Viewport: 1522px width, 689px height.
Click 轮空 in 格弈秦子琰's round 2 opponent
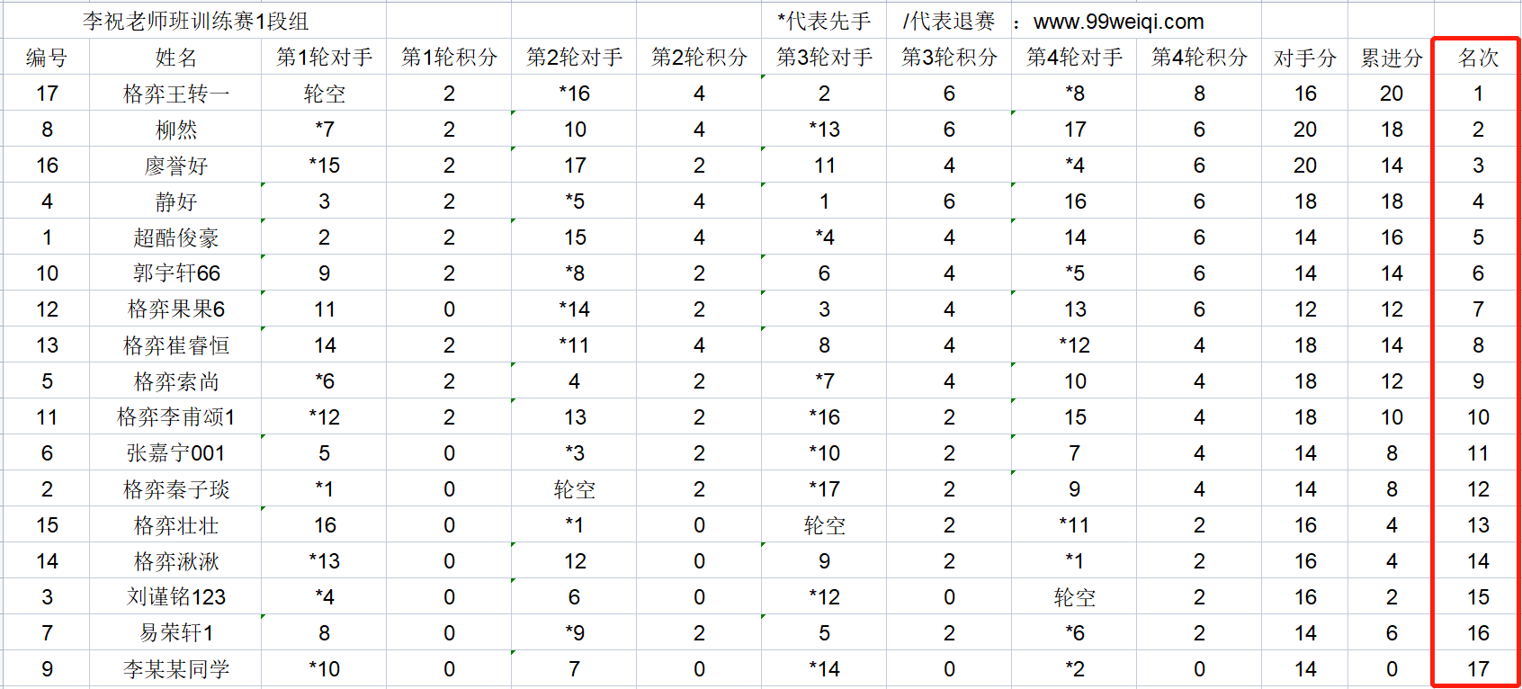(x=574, y=489)
